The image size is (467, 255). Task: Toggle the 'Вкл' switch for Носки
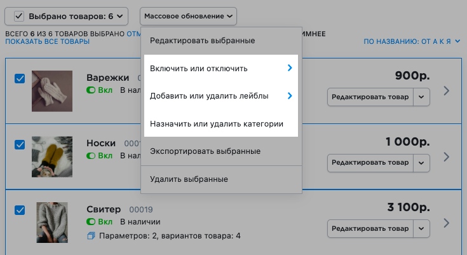pyautogui.click(x=91, y=156)
